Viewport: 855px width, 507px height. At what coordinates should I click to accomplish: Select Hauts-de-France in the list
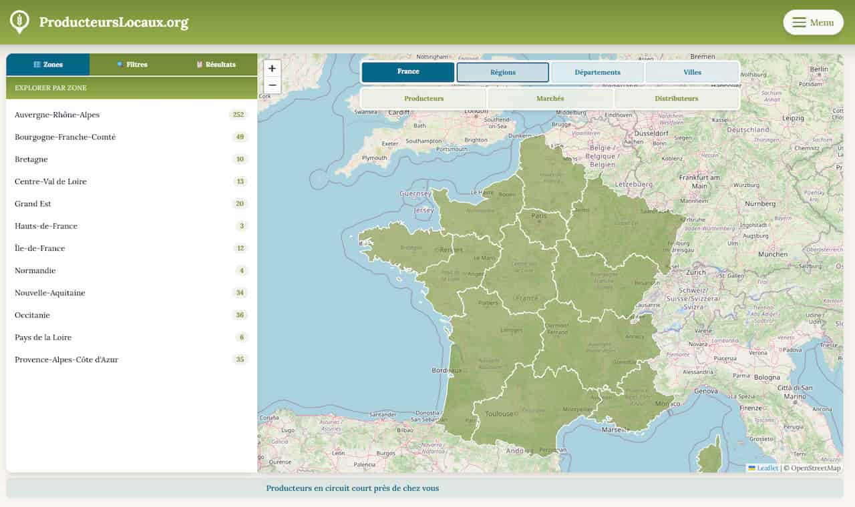[132, 226]
